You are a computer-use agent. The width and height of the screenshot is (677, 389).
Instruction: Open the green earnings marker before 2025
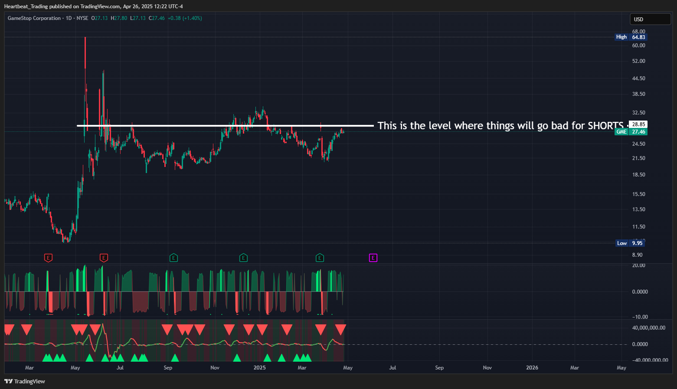pos(243,258)
